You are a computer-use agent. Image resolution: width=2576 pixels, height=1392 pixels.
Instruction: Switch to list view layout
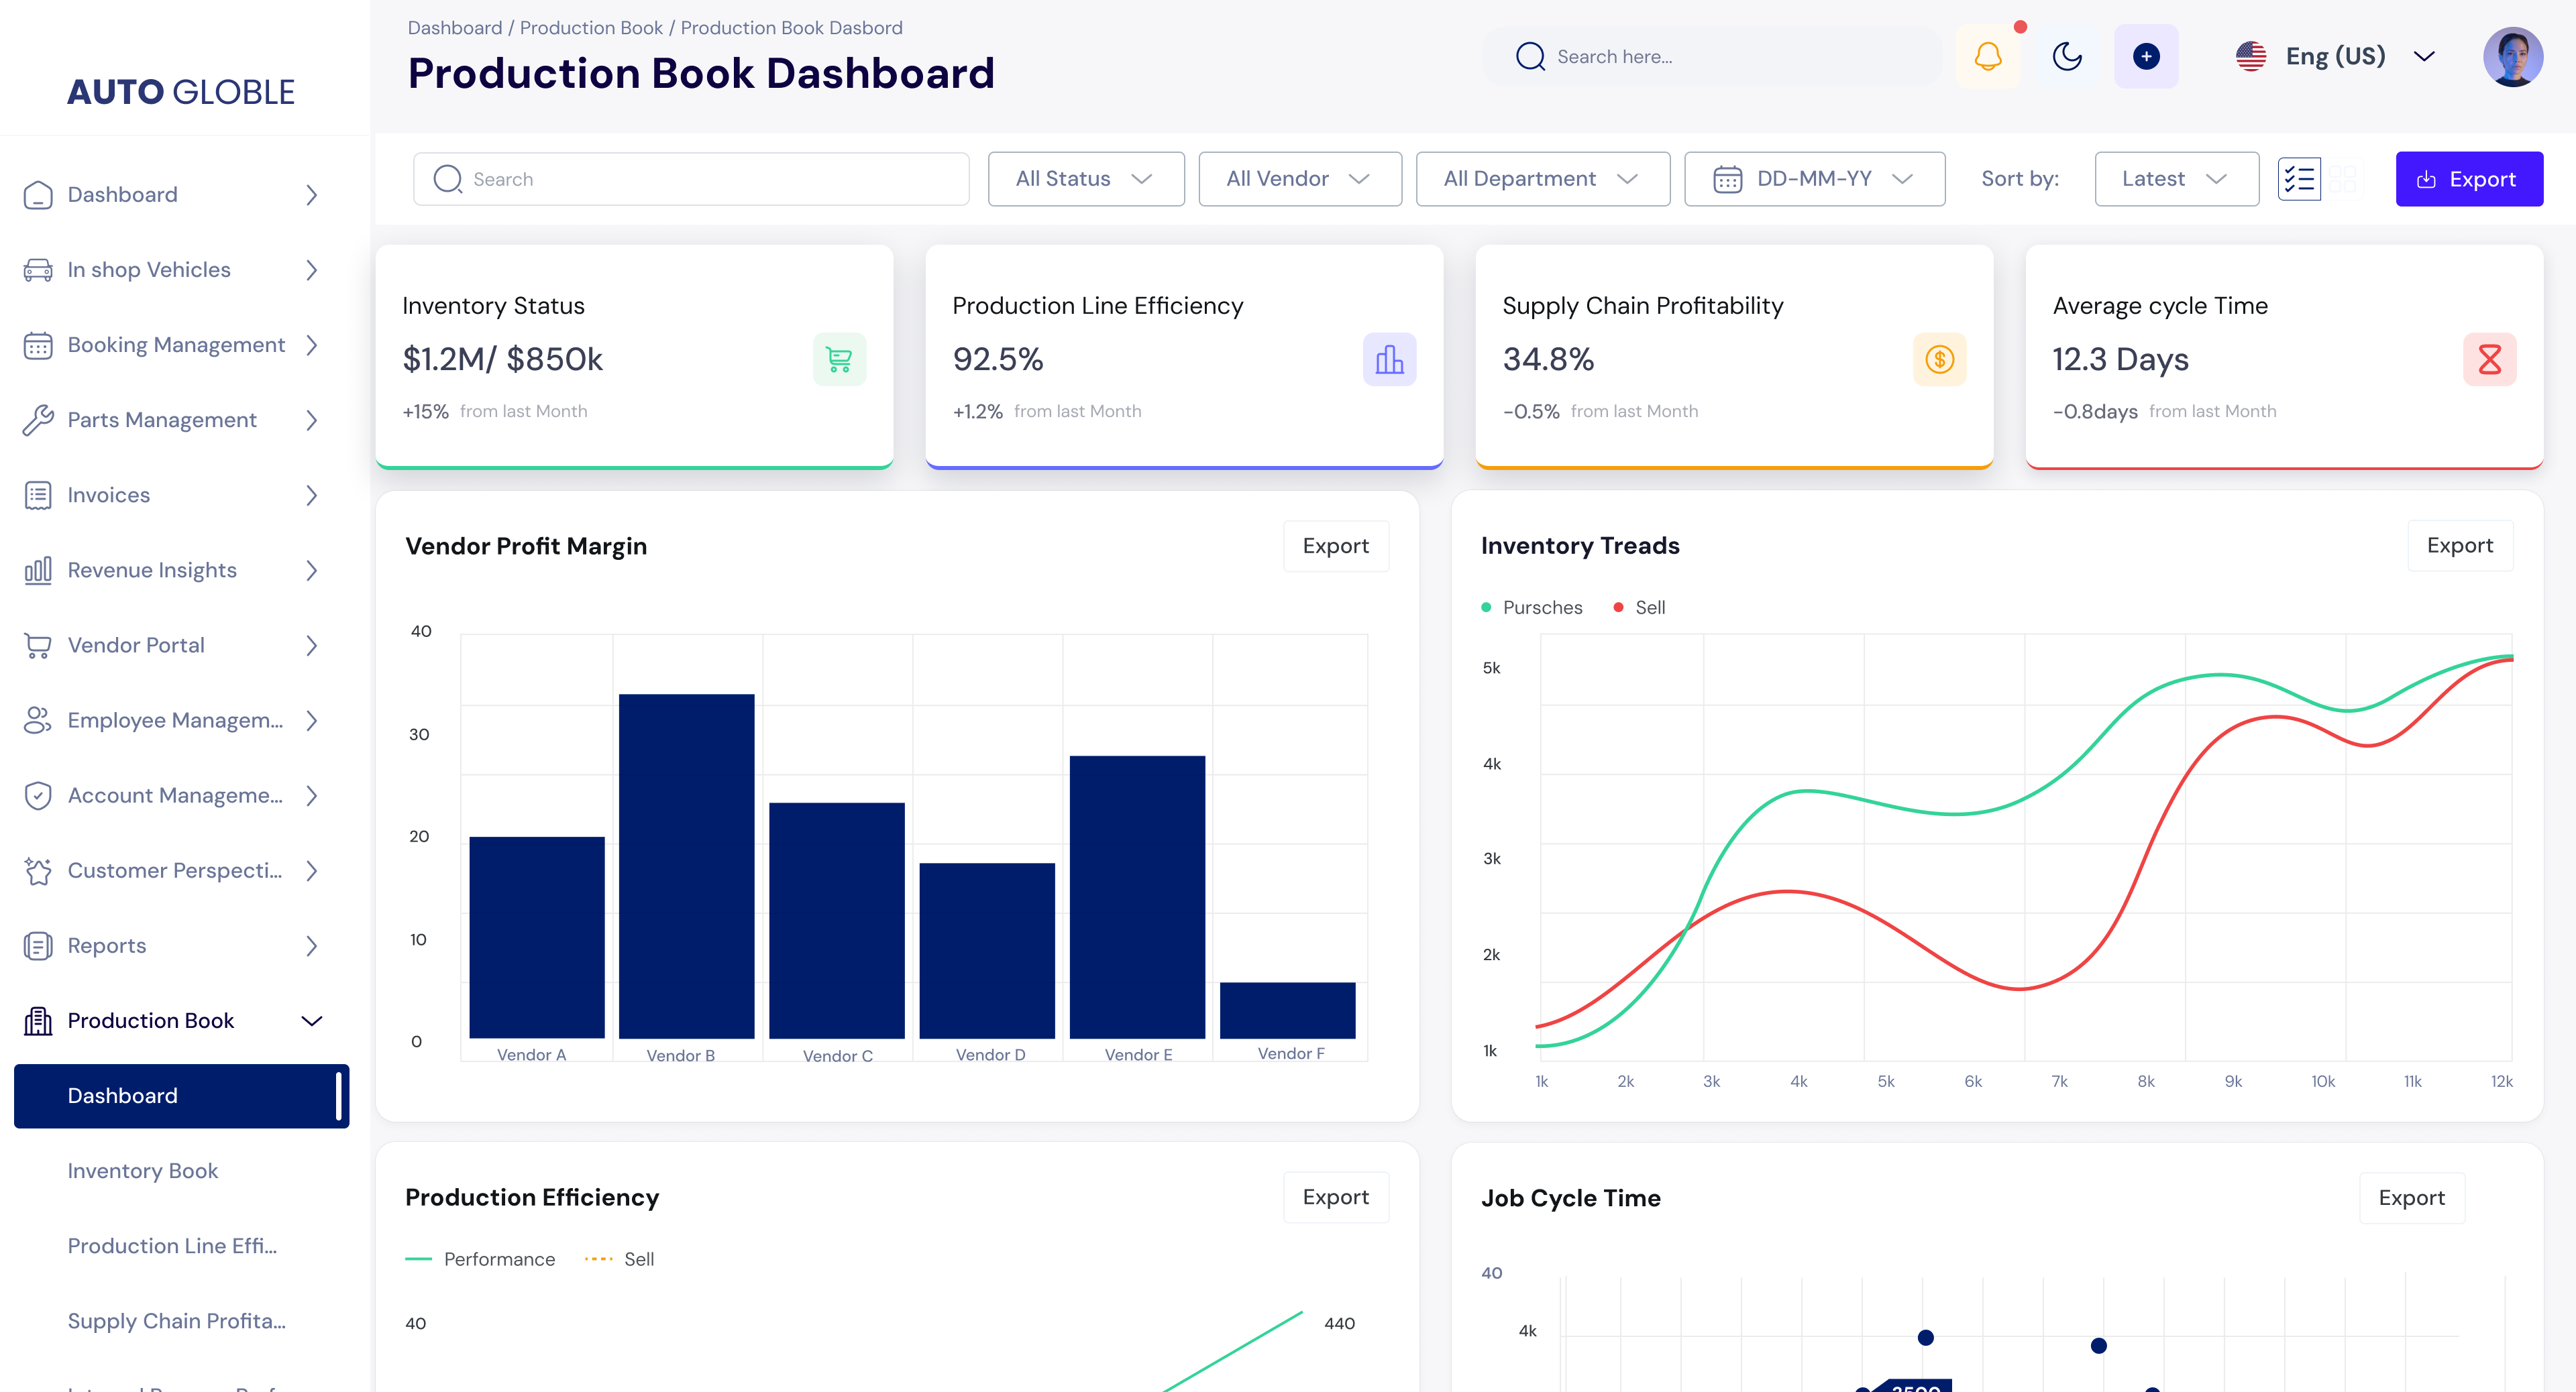click(x=2299, y=179)
